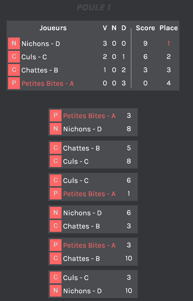This screenshot has height=301, width=193.
Task: Open Petites Bites - A in standings table
Action: [x=48, y=84]
